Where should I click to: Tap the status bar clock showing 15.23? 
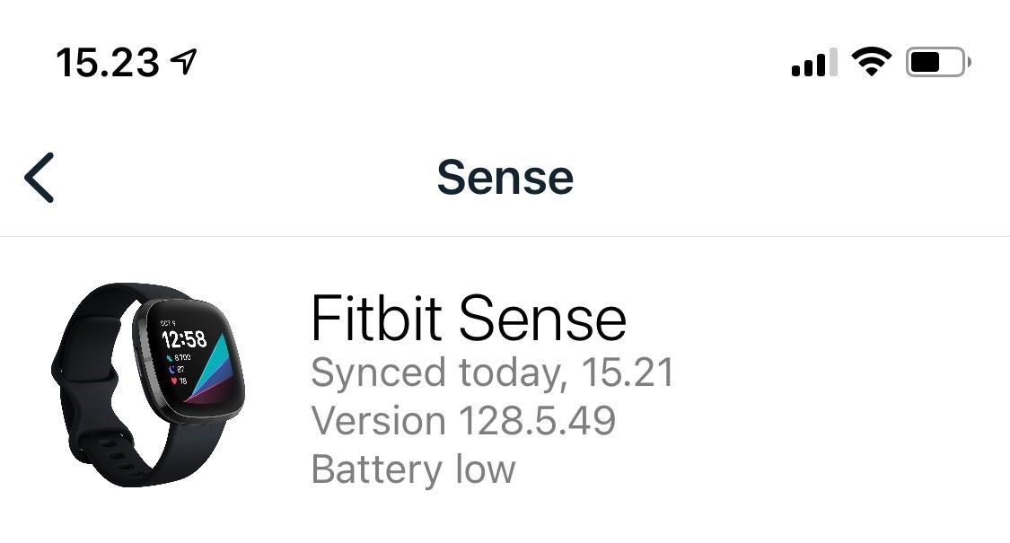(x=107, y=63)
